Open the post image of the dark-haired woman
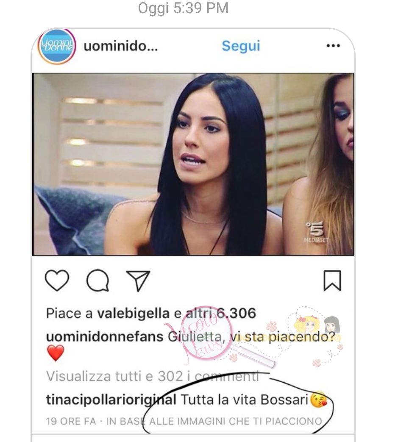Viewport: 412px width, 442px height. [x=193, y=164]
